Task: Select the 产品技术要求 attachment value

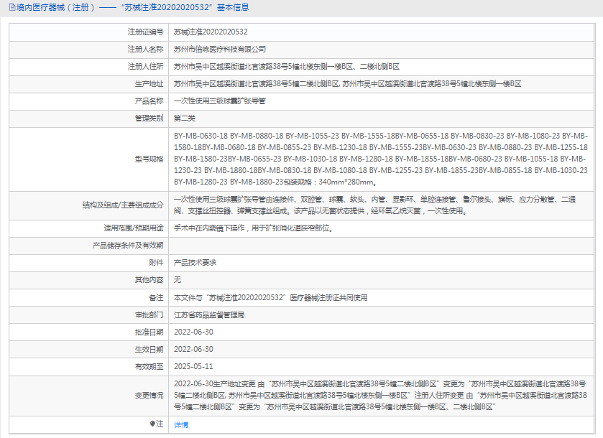Action: coord(195,263)
